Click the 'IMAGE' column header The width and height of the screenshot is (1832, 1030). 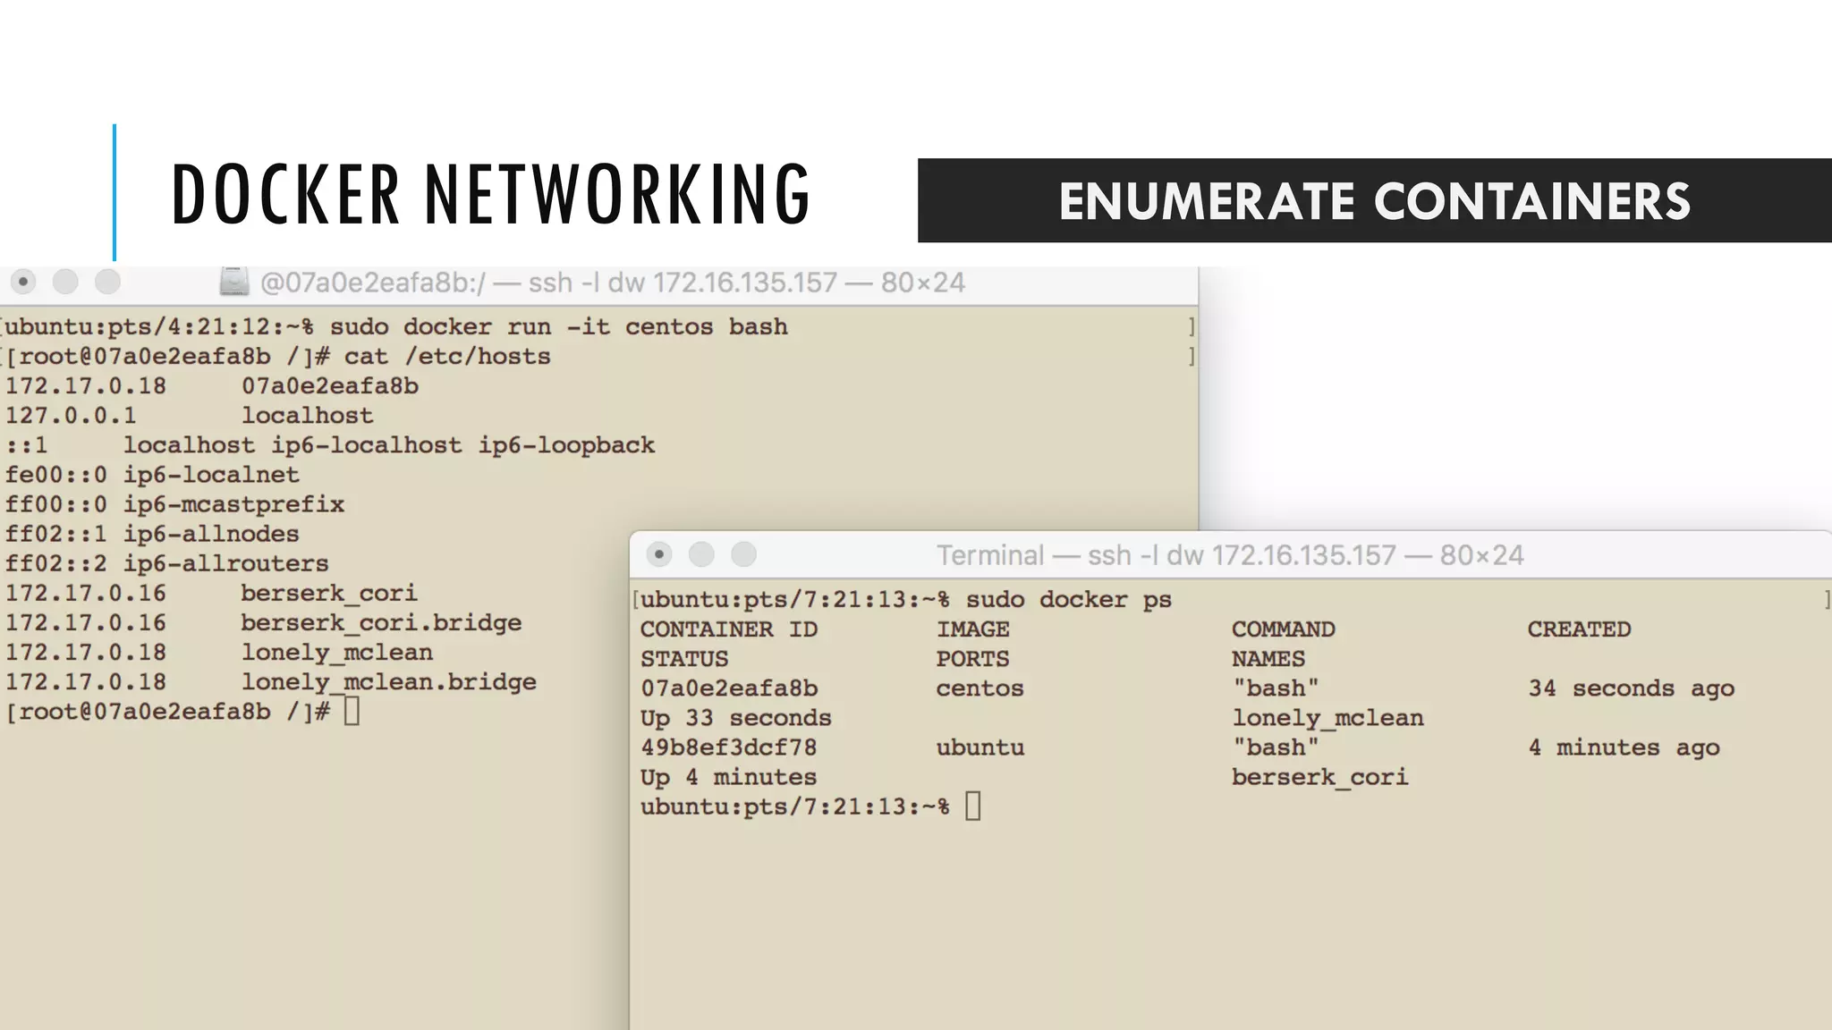[973, 629]
